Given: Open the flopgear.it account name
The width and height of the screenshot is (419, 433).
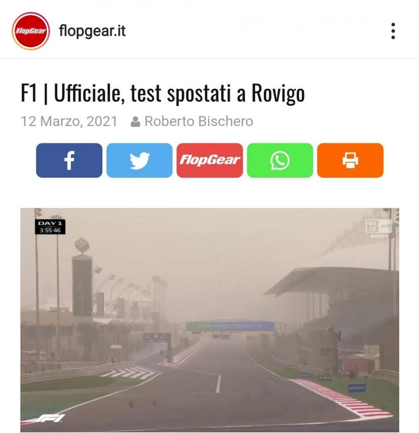Looking at the screenshot, I should [x=92, y=31].
